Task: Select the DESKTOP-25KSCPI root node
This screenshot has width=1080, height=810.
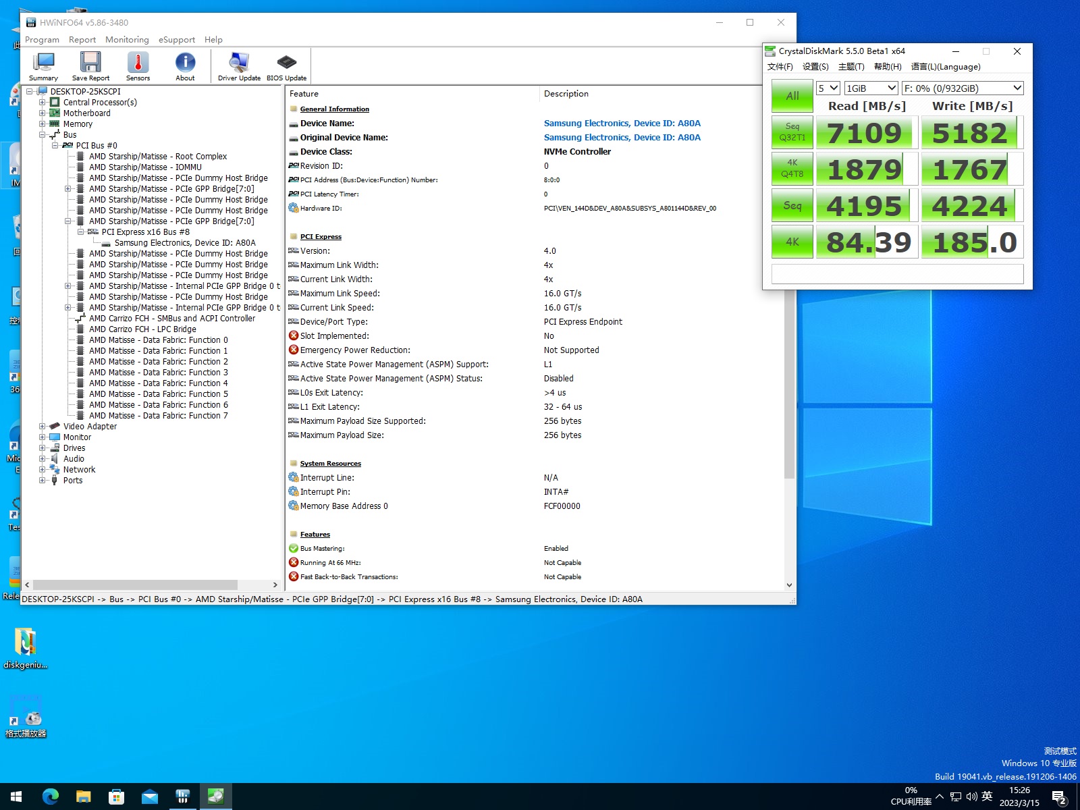Action: coord(85,92)
